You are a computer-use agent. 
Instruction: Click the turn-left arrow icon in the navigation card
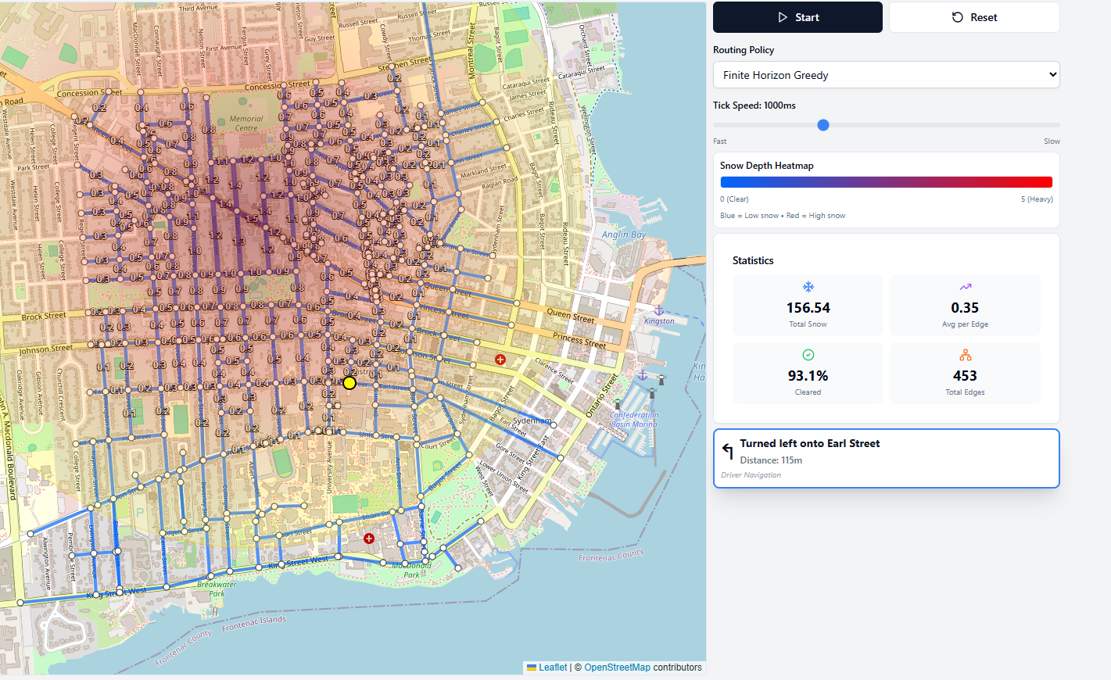click(726, 450)
